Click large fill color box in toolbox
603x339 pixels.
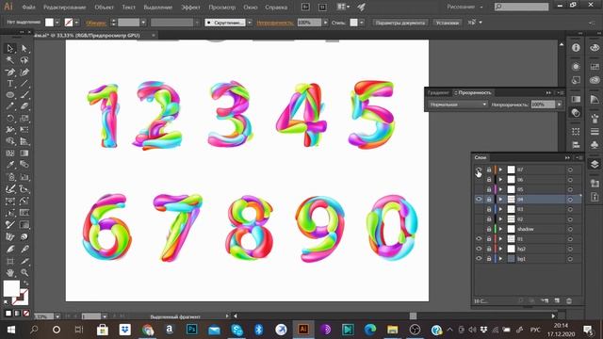tap(11, 288)
